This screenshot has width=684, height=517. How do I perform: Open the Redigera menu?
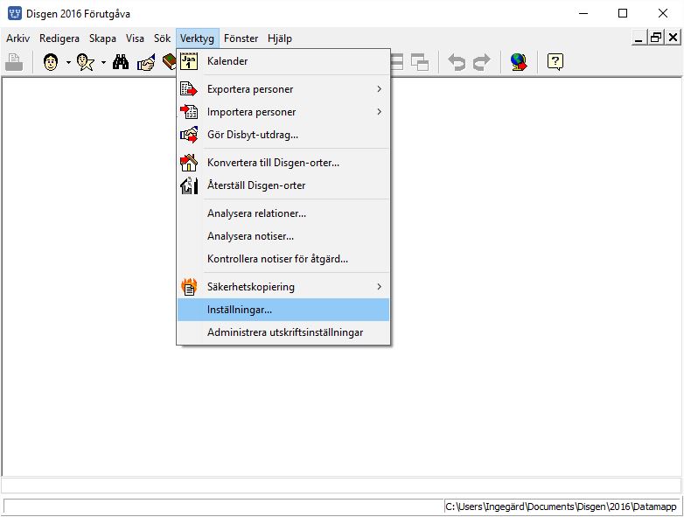(59, 38)
